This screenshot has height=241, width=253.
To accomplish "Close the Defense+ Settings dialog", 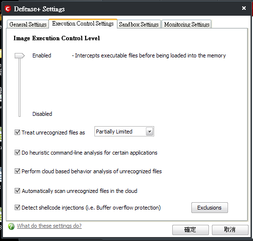I will click(x=244, y=8).
